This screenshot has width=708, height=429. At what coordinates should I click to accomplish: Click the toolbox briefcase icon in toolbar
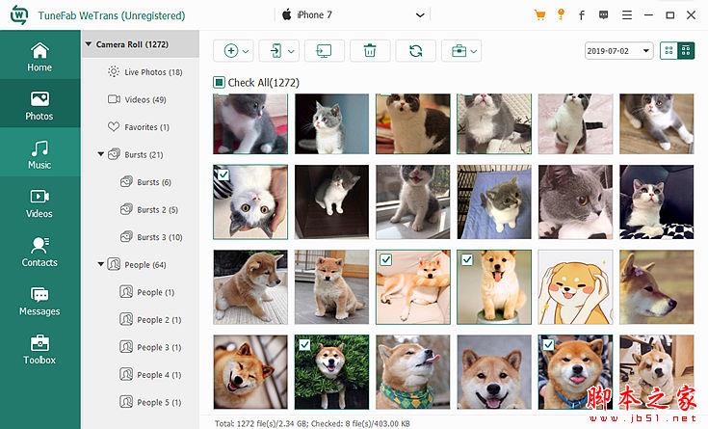click(459, 51)
